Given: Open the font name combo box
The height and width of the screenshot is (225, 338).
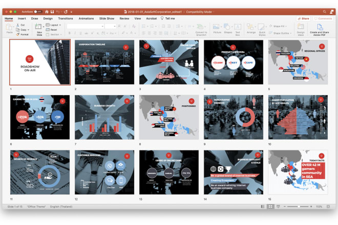Looking at the screenshot, I should click(x=86, y=26).
